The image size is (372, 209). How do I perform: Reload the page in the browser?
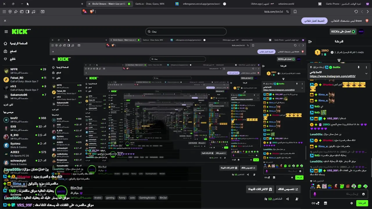[x=356, y=12]
